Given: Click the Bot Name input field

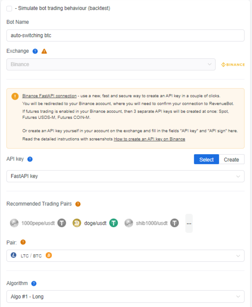Looking at the screenshot, I should [x=125, y=35].
